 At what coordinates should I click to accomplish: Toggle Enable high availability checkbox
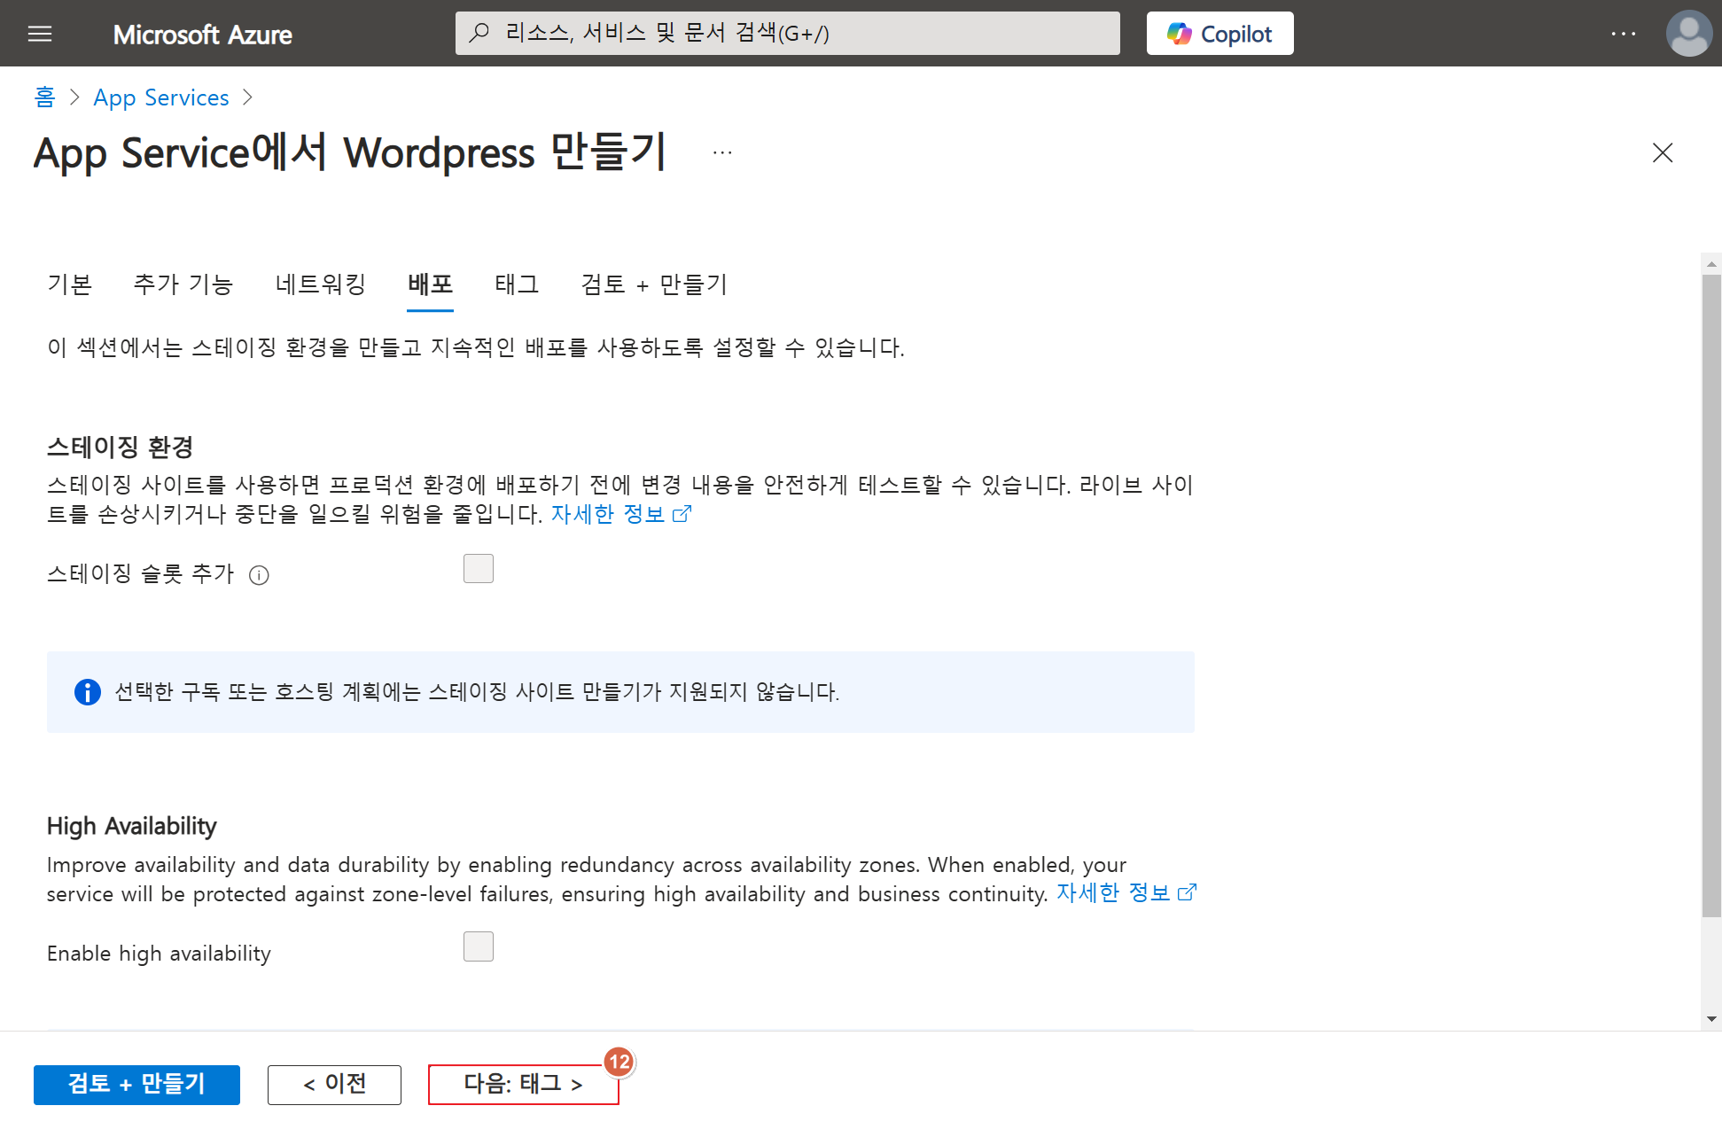[x=479, y=946]
